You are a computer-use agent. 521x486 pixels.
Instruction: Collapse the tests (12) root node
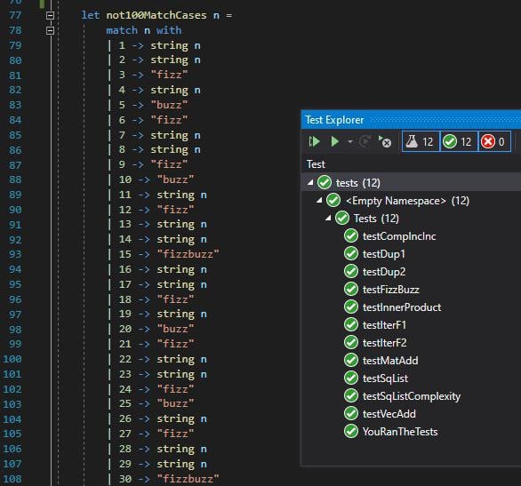tap(310, 182)
